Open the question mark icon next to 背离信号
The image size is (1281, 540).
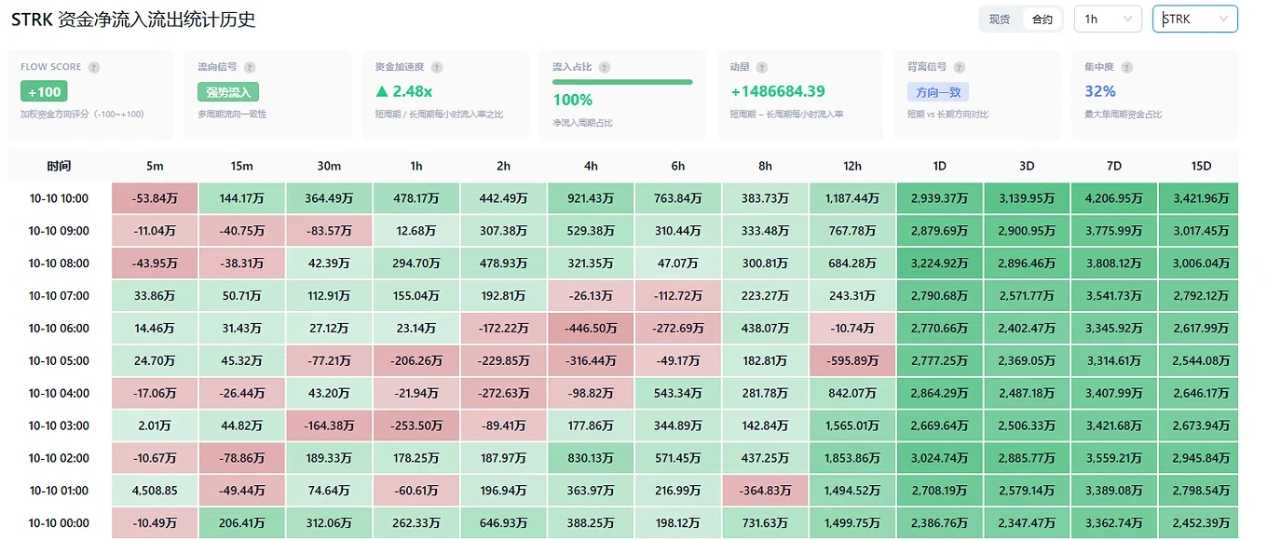pyautogui.click(x=960, y=68)
